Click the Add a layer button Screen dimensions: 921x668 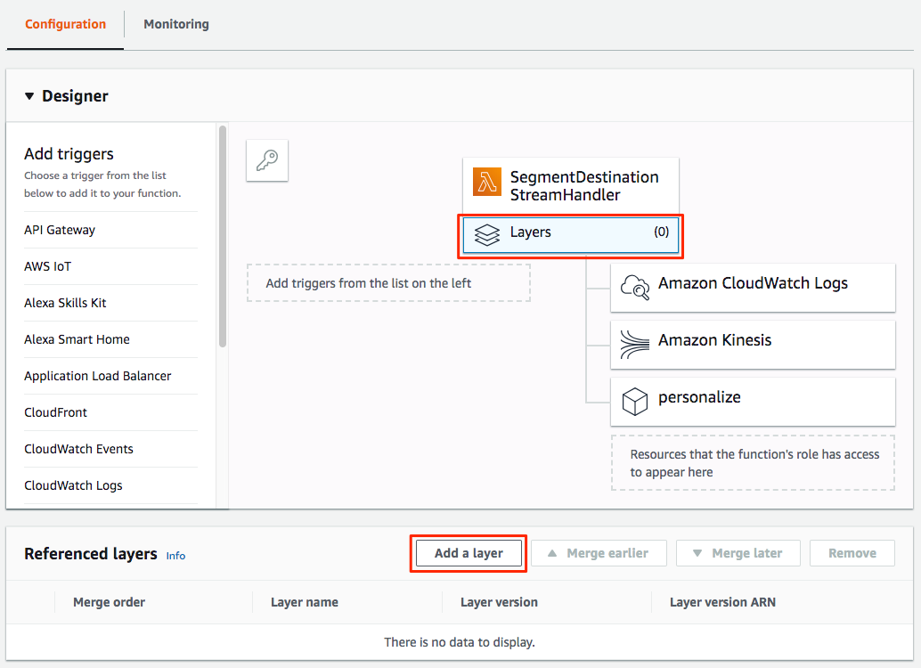(468, 552)
